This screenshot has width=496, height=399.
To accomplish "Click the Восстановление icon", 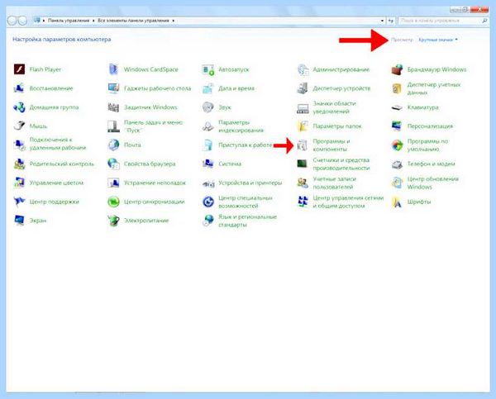I will tap(19, 88).
